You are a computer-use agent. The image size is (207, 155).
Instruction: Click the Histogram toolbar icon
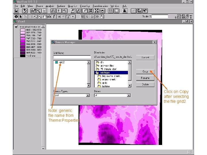click(x=125, y=11)
